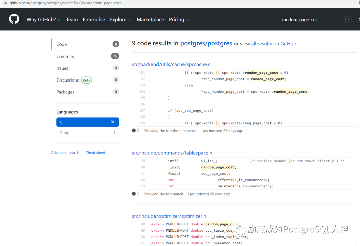This screenshot has width=360, height=246.
Task: Click the Ruby result count 1
Action: 114,133
